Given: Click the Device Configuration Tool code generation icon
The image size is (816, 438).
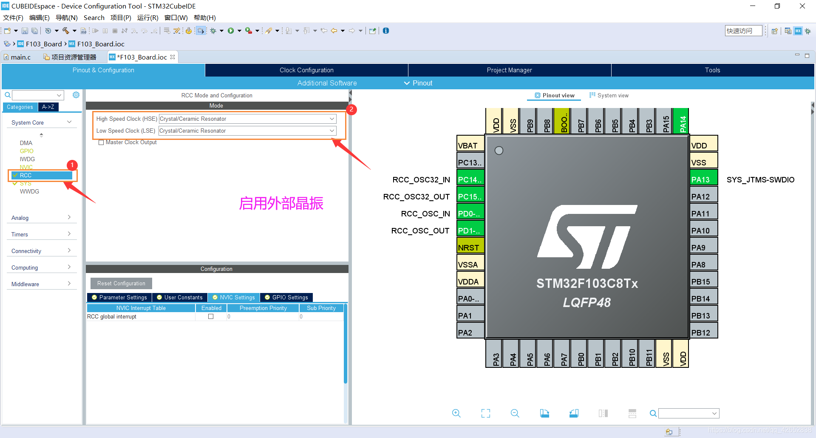Looking at the screenshot, I should (x=188, y=31).
